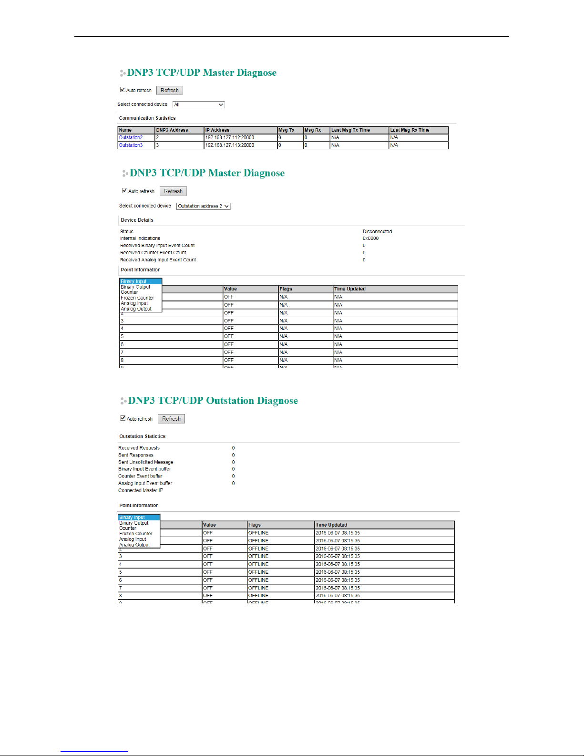Select Frozen Counter in the Outstation point list
The width and height of the screenshot is (584, 756).
tap(139, 534)
